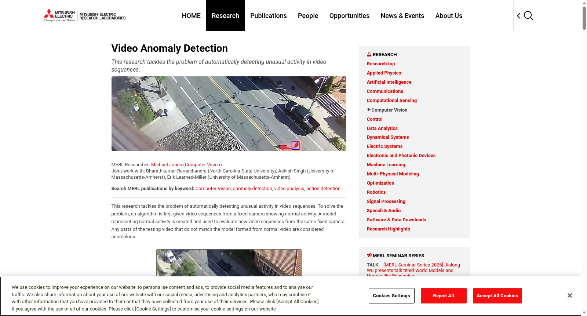Open About Us menu item
Viewport: 587px width, 316px height.
449,16
